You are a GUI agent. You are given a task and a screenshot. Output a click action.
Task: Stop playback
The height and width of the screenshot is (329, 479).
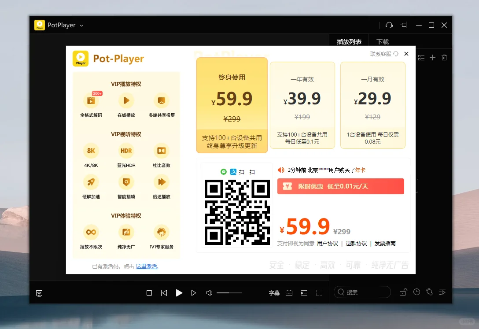click(x=149, y=293)
